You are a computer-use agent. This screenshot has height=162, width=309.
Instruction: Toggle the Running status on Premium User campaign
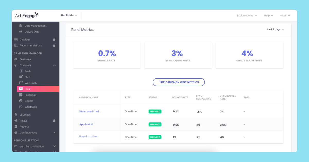pyautogui.click(x=155, y=137)
